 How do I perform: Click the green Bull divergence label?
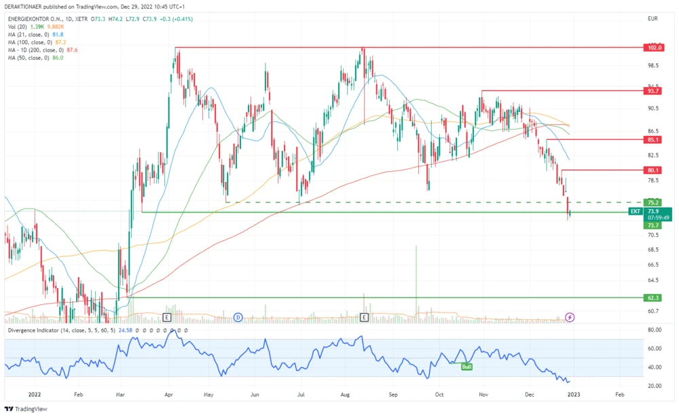click(467, 366)
